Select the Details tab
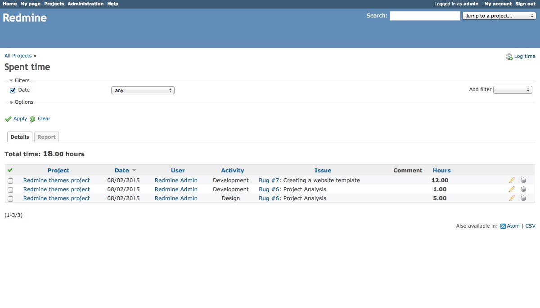 pyautogui.click(x=20, y=137)
